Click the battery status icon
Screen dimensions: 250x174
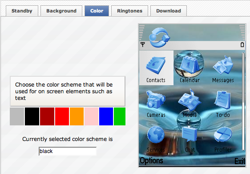242,45
